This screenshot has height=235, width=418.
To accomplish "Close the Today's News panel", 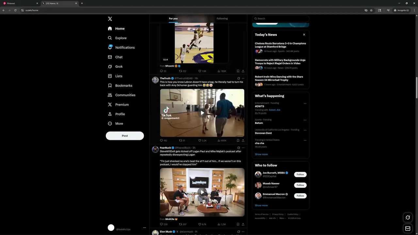I will (304, 35).
